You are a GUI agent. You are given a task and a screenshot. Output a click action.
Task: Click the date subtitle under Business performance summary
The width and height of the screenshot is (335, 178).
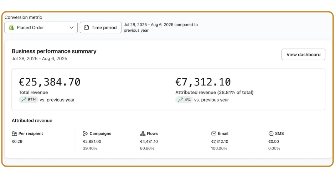pos(40,58)
